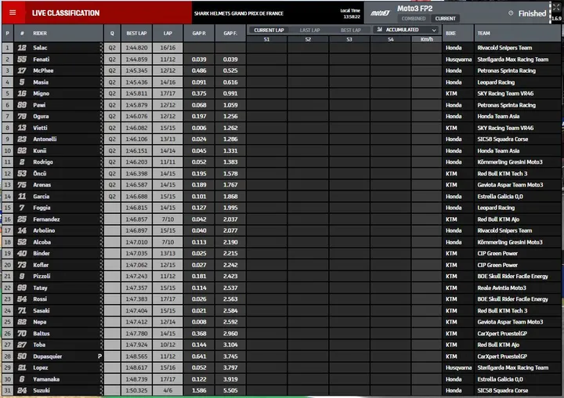
Task: Open options dots for rider Garcia
Action: point(101,196)
